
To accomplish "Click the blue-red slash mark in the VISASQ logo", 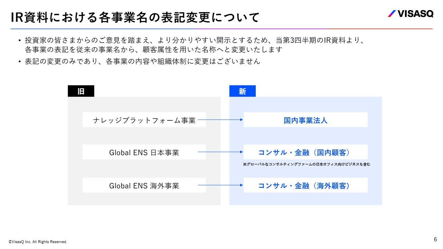I will pyautogui.click(x=392, y=13).
